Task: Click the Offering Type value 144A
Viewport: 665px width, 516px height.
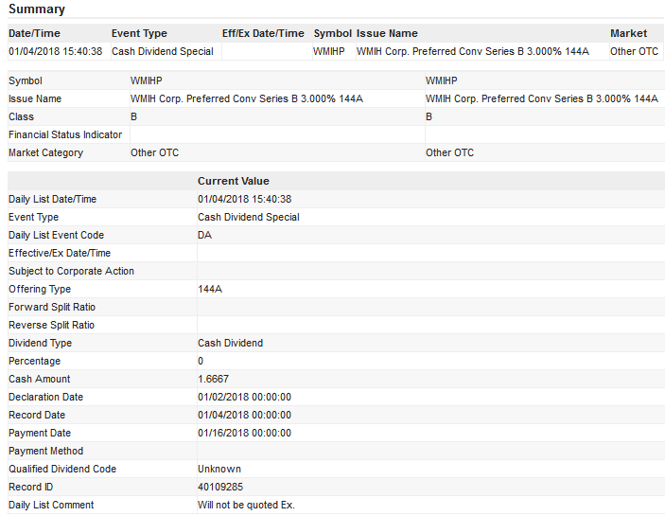Action: point(209,289)
